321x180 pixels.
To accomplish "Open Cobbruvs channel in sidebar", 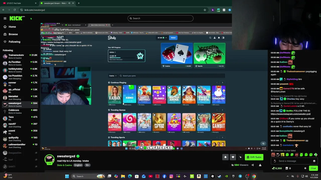I will pyautogui.click(x=20, y=111).
